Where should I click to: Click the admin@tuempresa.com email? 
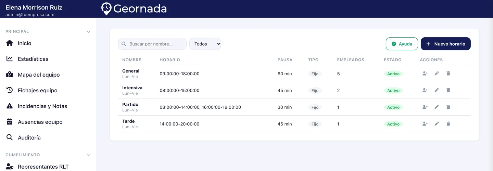30,15
